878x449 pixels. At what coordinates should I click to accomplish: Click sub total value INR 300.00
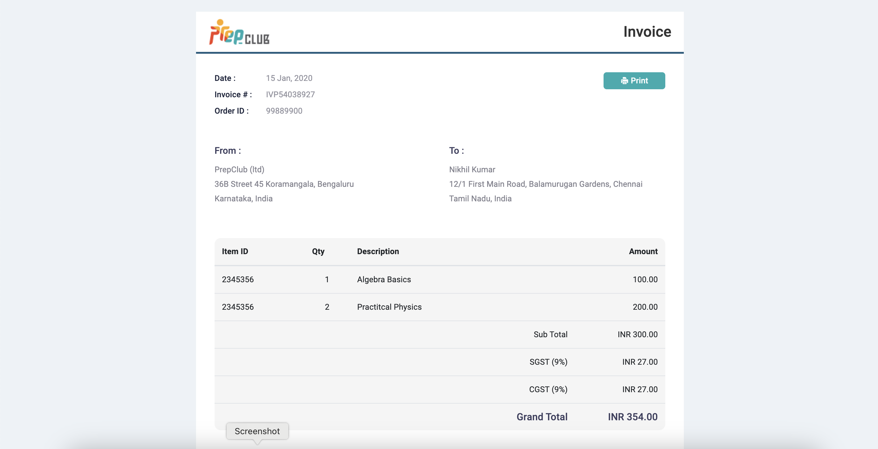(x=638, y=334)
